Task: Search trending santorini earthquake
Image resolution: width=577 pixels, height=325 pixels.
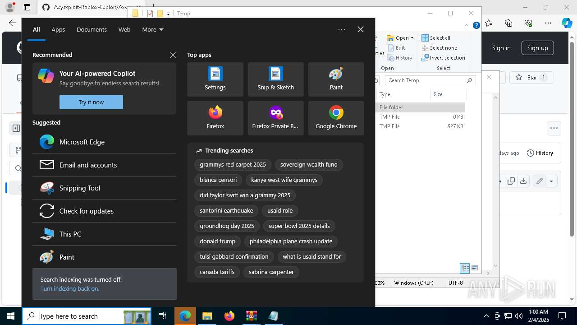Action: pos(226,210)
